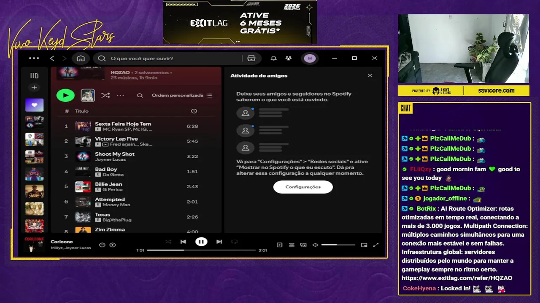Add Corleone to playlist with plus circle
The height and width of the screenshot is (303, 540).
coord(113,245)
